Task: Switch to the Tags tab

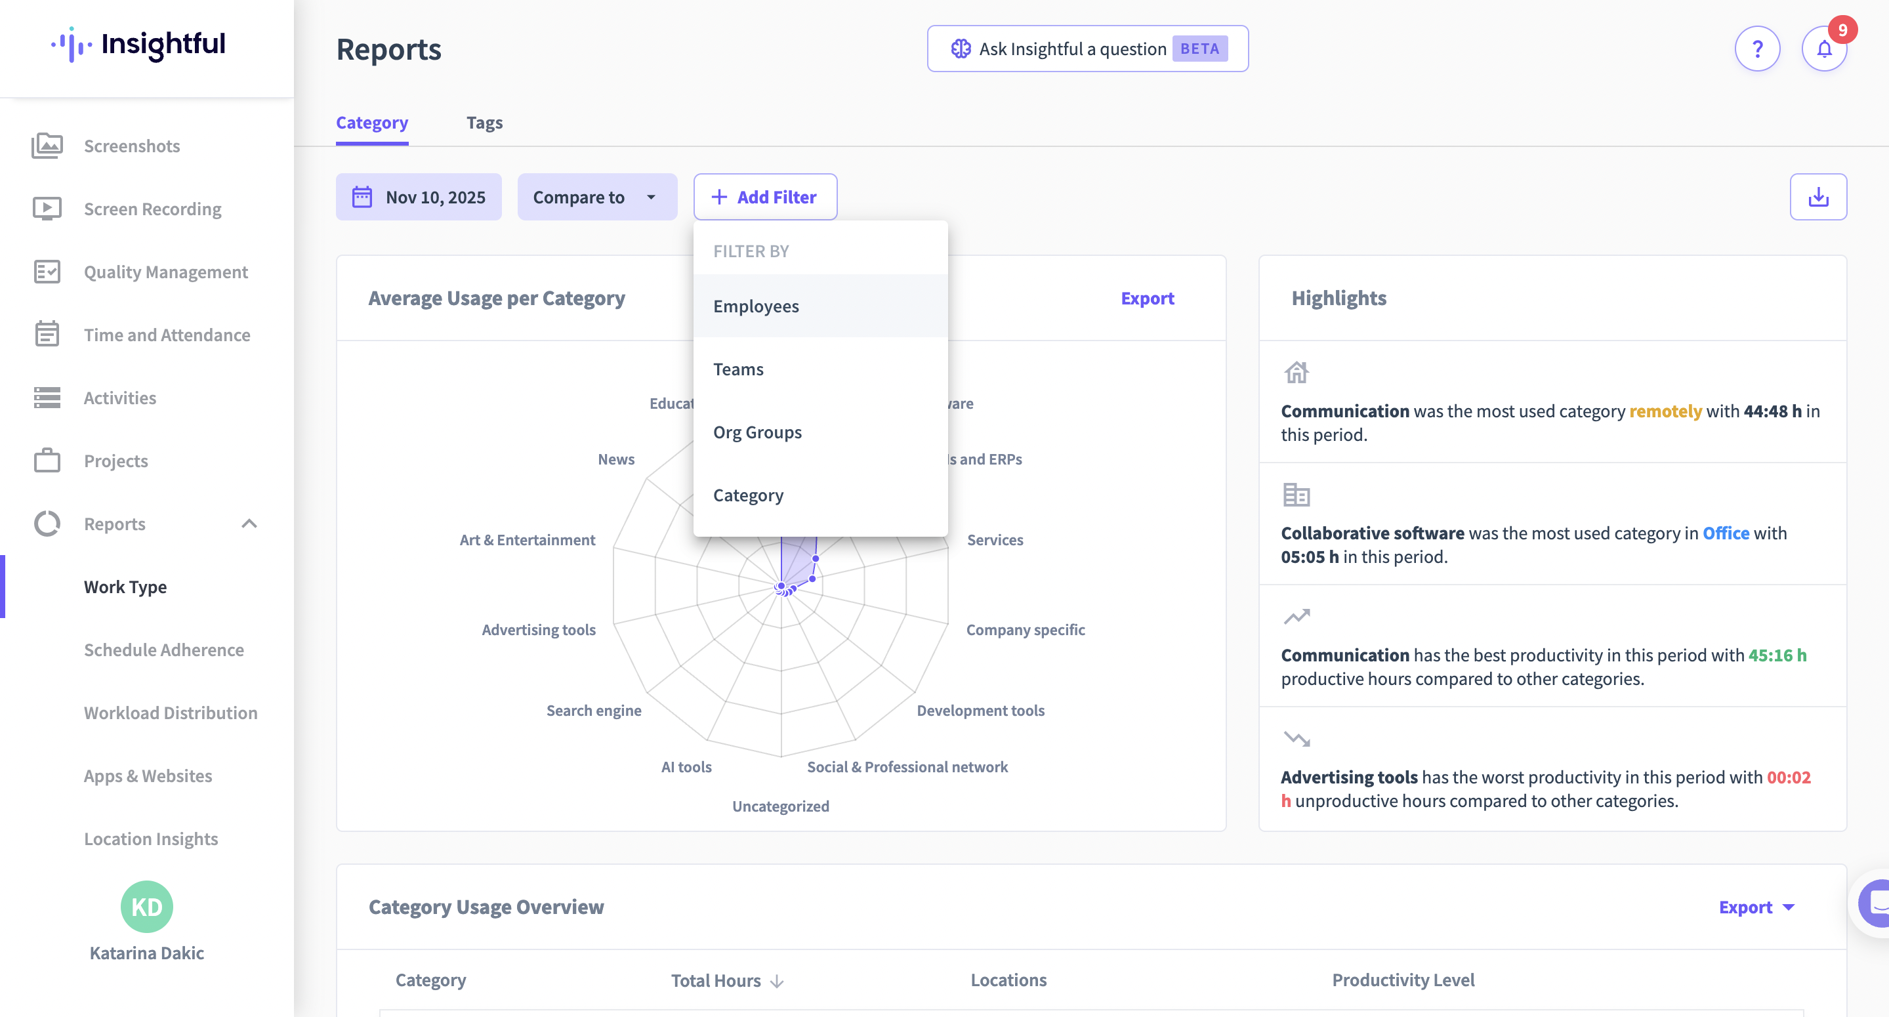Action: [484, 123]
